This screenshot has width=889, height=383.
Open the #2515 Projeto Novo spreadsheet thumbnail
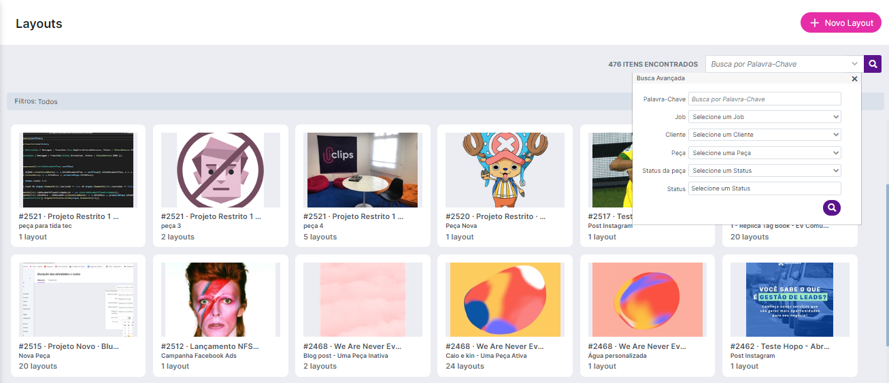click(x=78, y=299)
